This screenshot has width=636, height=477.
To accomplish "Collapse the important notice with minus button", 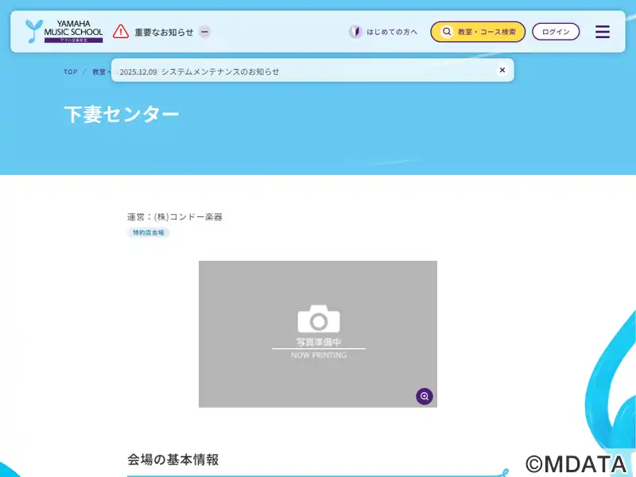I will 204,32.
